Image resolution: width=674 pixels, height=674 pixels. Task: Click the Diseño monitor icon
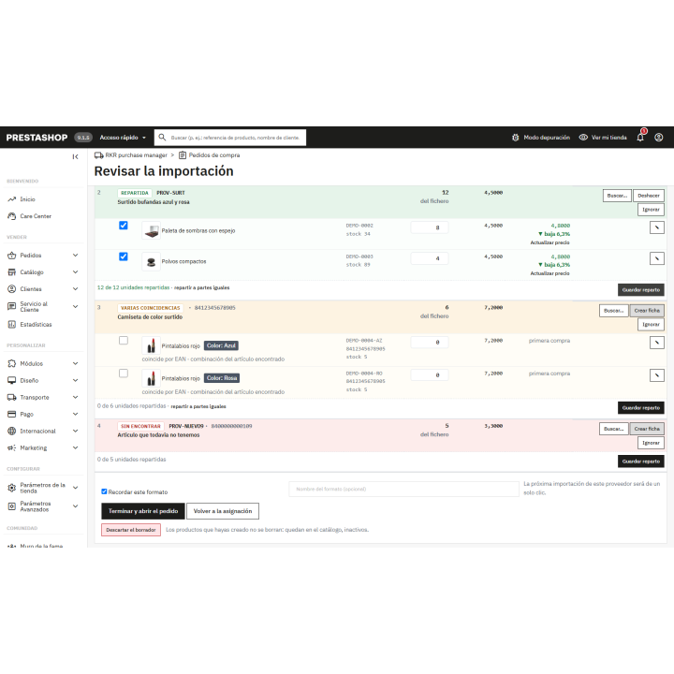[11, 380]
